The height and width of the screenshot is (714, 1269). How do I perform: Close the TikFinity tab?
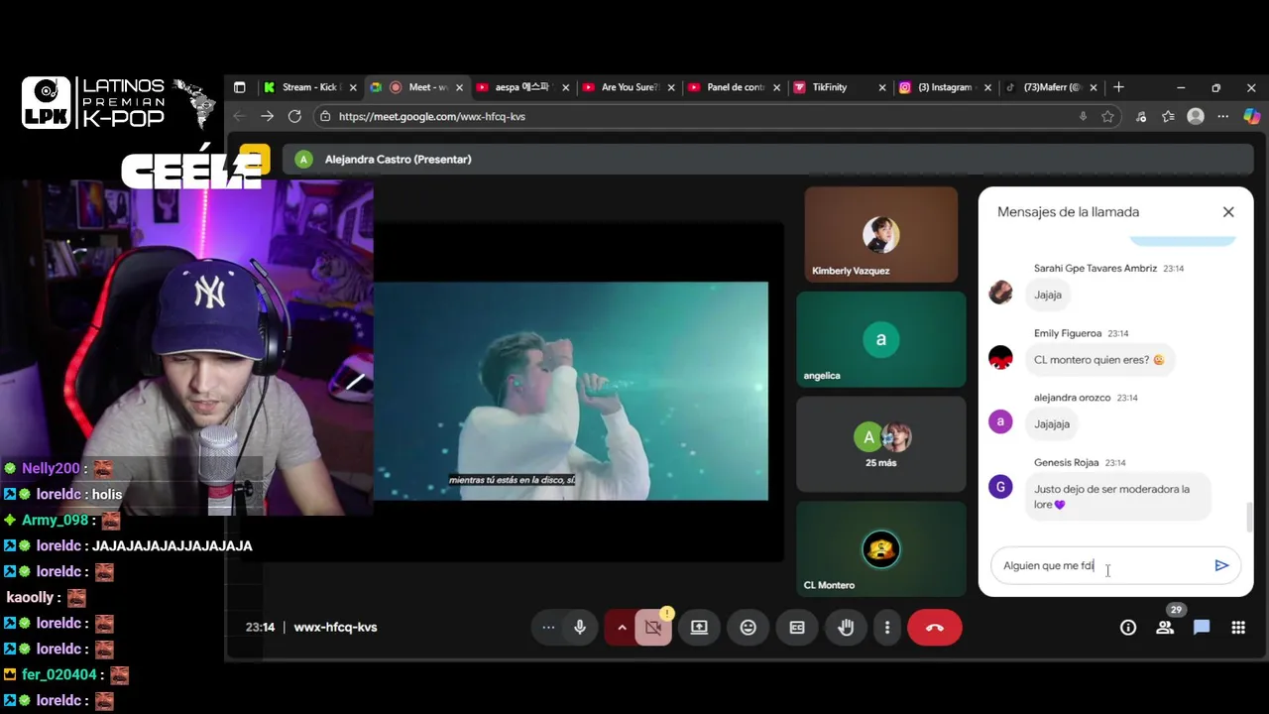point(882,87)
